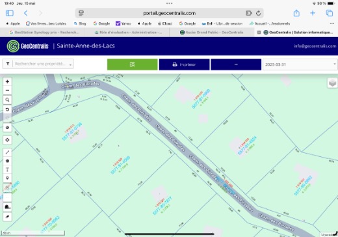Open Safari extensions icon in address bar

249,13
